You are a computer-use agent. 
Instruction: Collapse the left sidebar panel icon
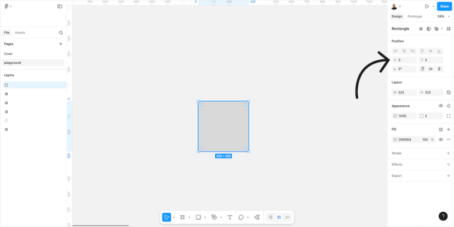pos(60,7)
